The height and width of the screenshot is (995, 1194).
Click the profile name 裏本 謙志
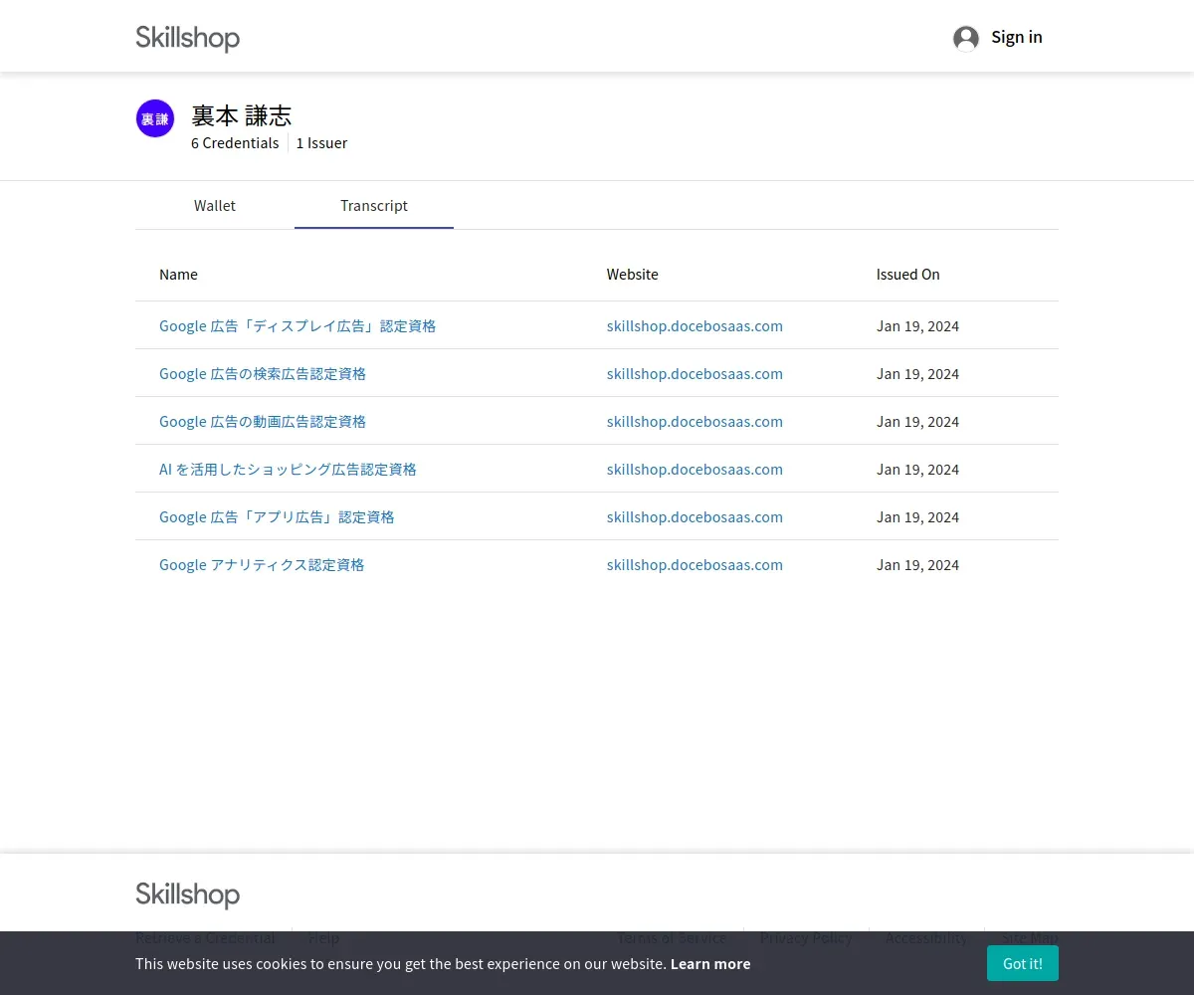tap(242, 115)
